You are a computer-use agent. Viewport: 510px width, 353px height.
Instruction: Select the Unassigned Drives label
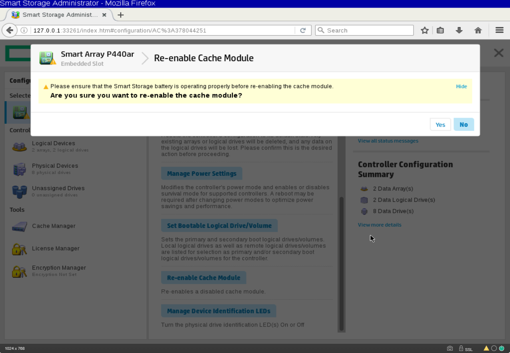58,188
